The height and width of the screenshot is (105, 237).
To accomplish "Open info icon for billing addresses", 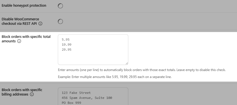I will coord(32,94).
